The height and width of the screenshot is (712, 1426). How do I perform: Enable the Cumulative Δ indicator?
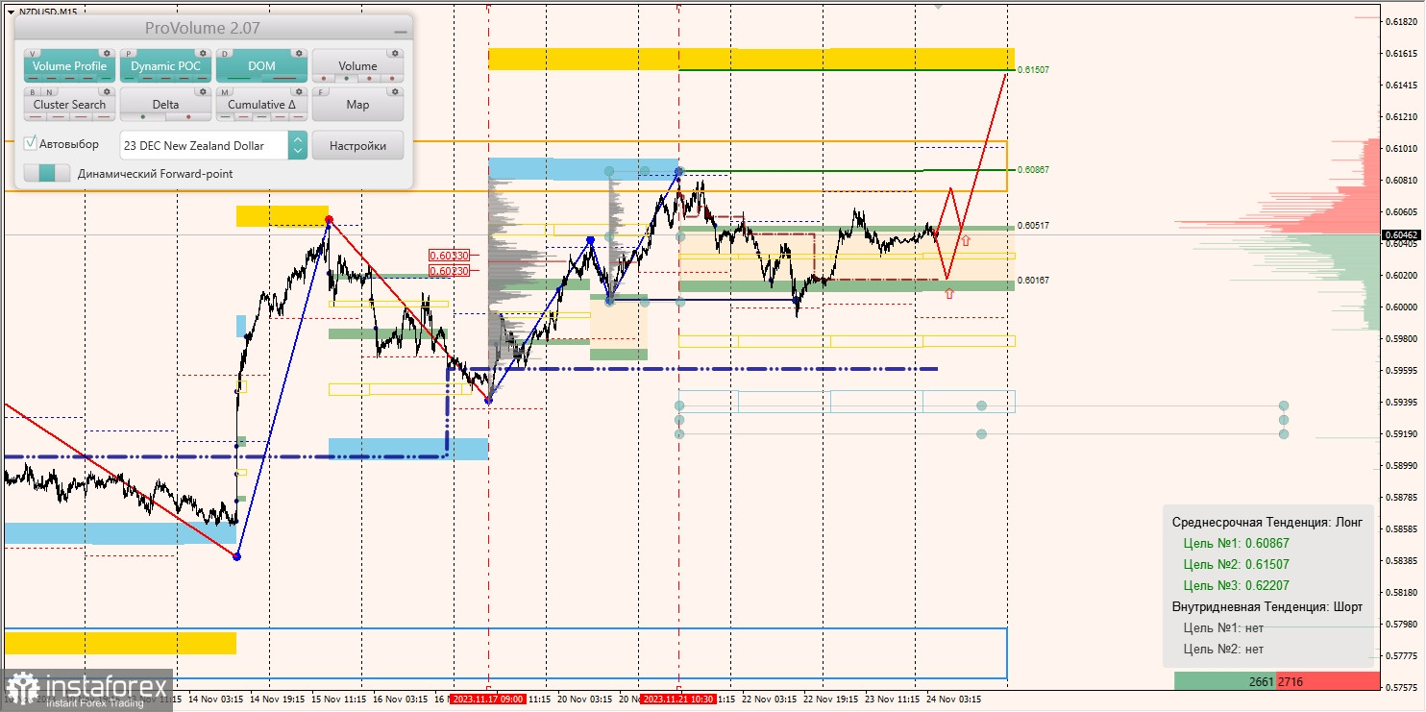coord(261,105)
